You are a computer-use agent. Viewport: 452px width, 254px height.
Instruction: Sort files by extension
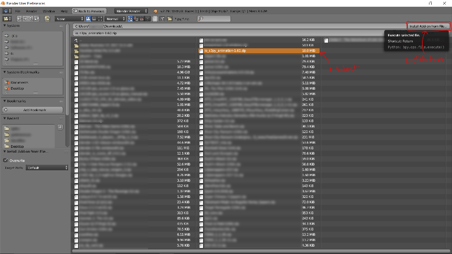click(136, 19)
